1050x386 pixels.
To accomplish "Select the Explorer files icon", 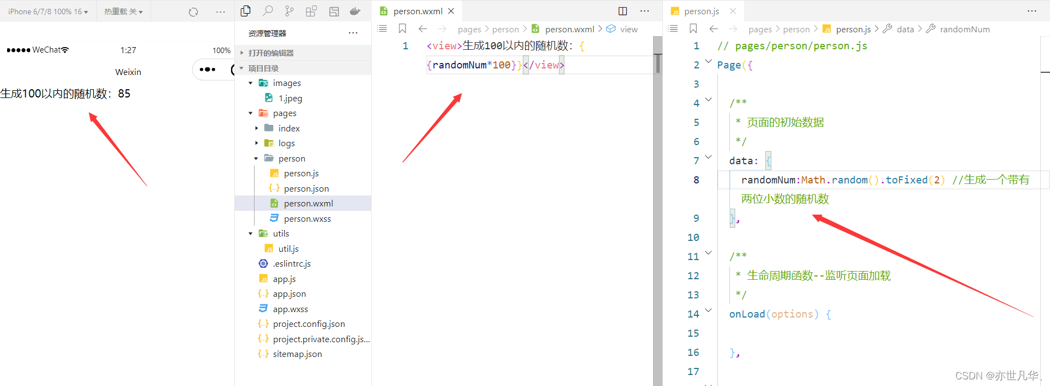I will (x=246, y=11).
